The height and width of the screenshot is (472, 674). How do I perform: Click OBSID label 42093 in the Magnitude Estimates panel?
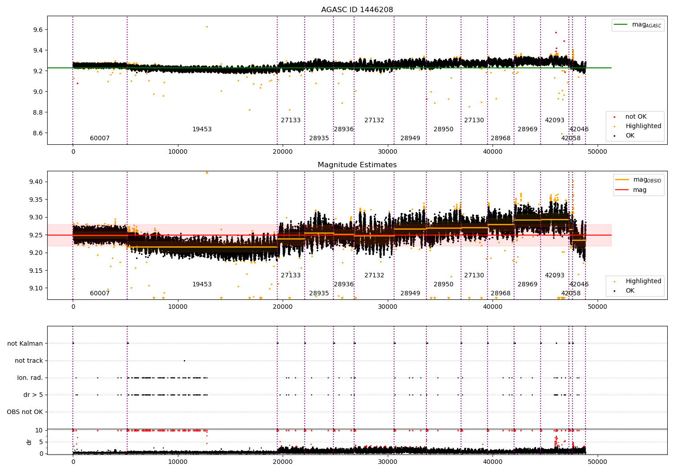(554, 276)
